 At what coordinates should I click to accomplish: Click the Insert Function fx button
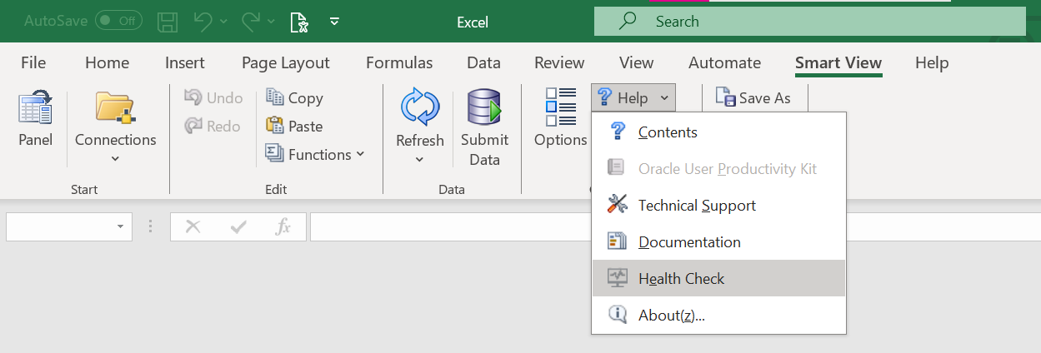(x=283, y=226)
